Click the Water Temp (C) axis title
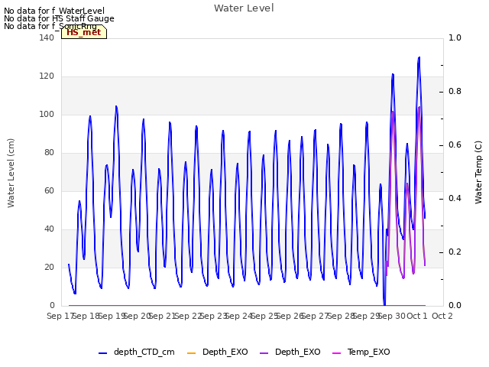 (478, 172)
